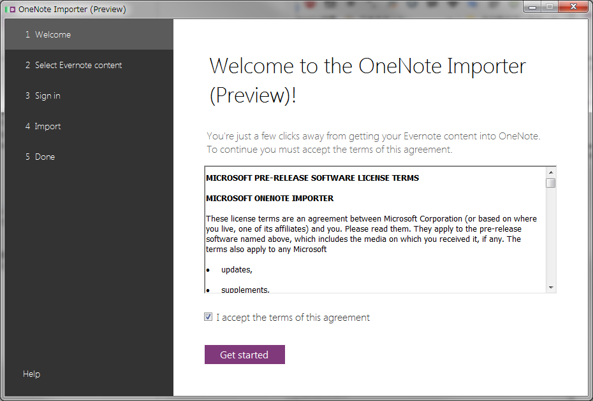Click the MICROSOFT PRE-RELEASE SOFTWARE LICENSE TERMS heading
The height and width of the screenshot is (401, 593).
312,178
